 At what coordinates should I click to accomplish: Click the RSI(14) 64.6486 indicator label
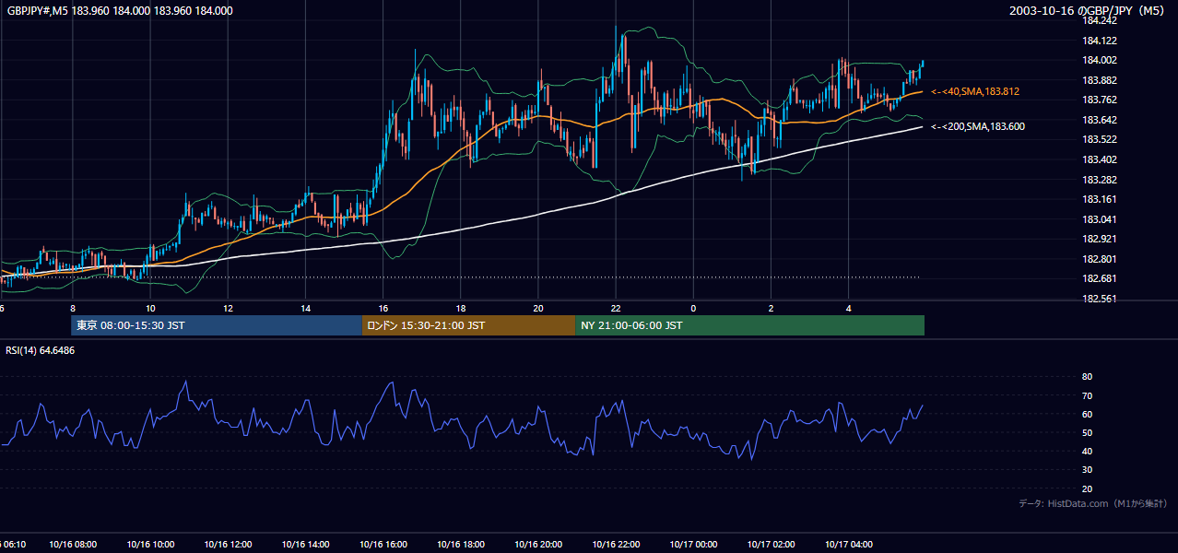[x=41, y=350]
